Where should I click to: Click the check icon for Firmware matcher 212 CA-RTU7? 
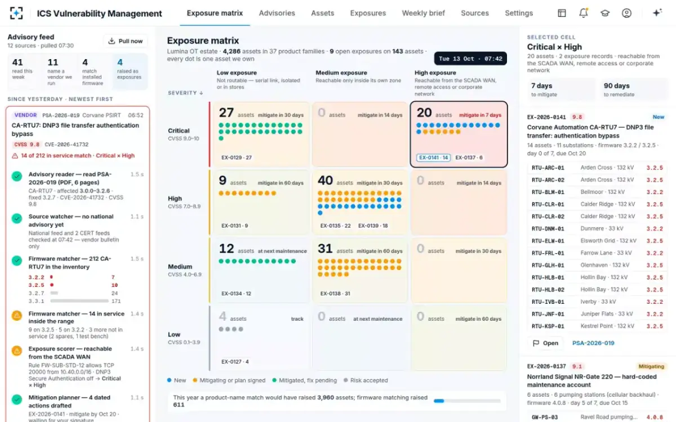coord(17,260)
